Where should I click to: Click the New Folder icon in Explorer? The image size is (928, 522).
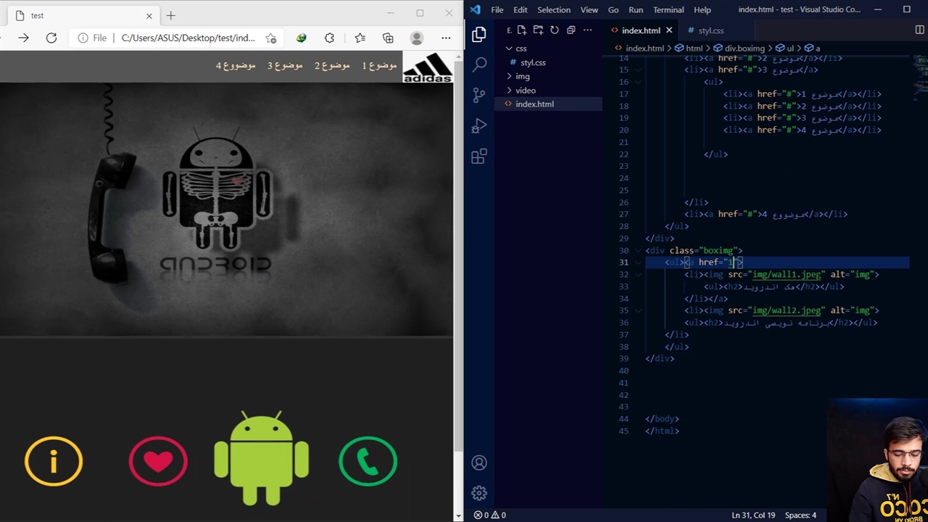coord(538,30)
